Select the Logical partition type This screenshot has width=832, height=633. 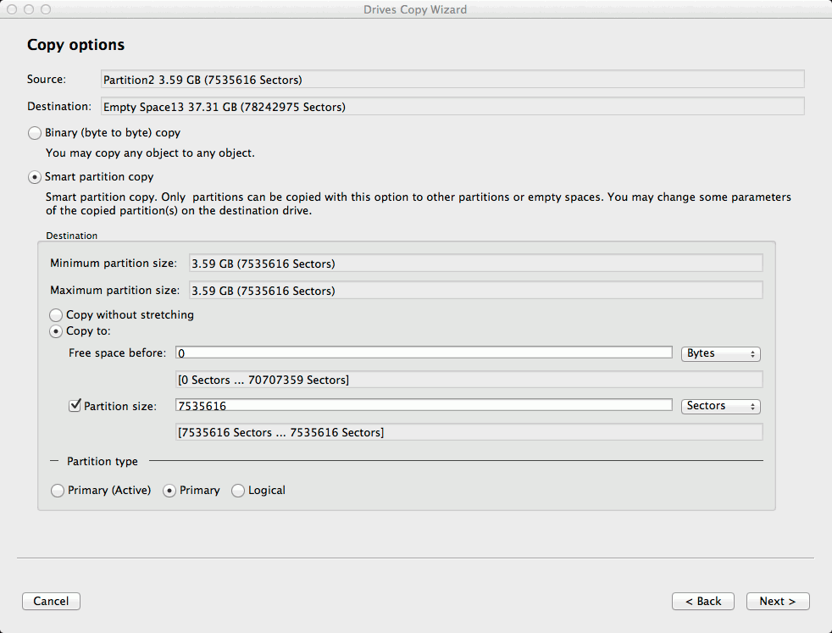pyautogui.click(x=238, y=491)
